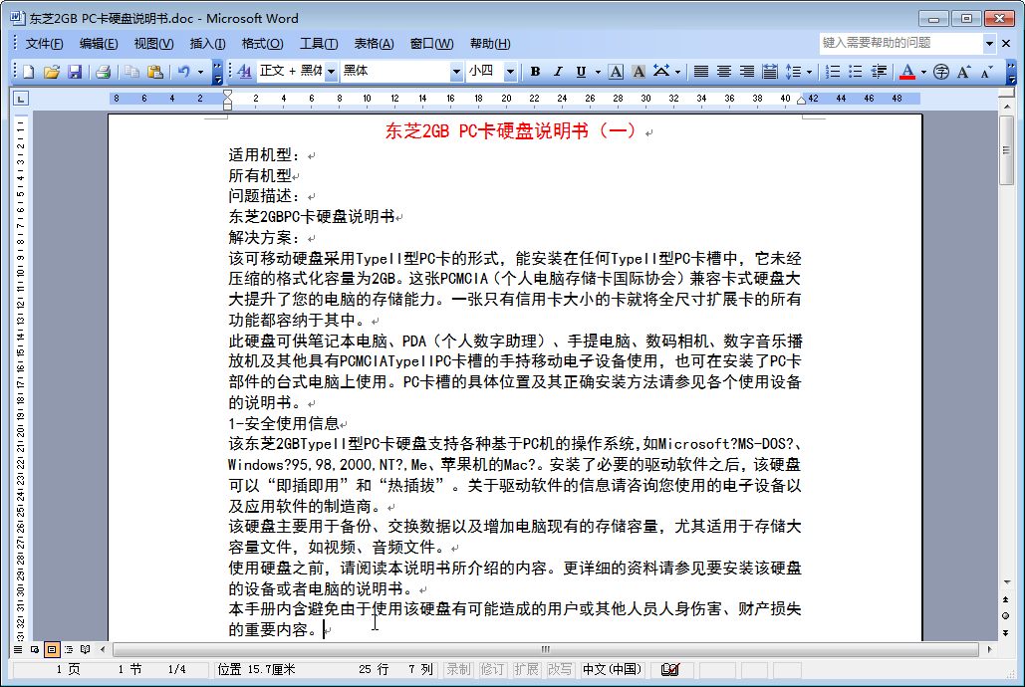Click the tab stop type selector

tap(21, 99)
